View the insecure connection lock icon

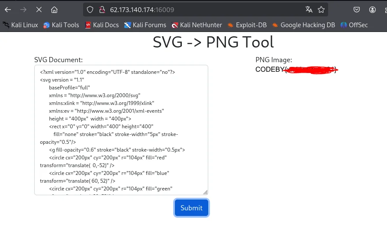pos(102,10)
